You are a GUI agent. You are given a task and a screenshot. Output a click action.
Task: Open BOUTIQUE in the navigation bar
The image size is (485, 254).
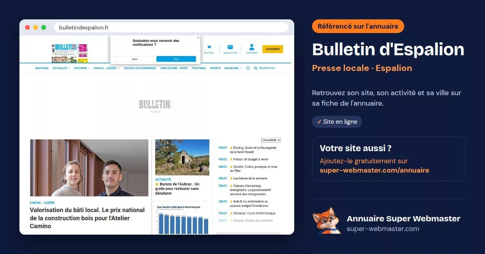pos(42,68)
